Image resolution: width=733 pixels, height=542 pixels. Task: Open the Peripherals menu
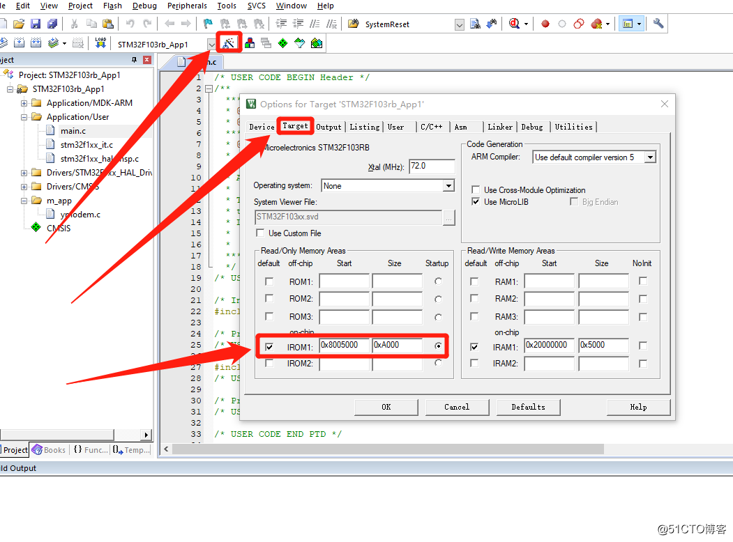(187, 6)
